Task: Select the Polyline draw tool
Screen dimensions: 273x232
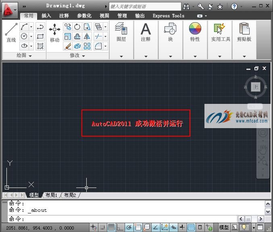Action: tap(40, 27)
